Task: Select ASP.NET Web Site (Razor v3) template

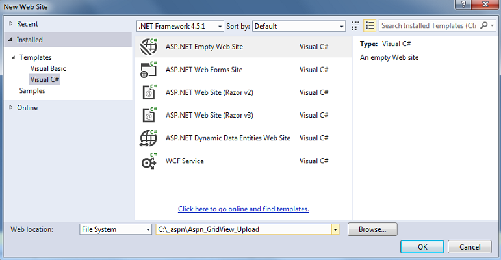Action: point(243,115)
